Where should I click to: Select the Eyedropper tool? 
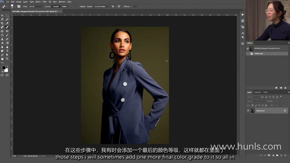[x=7, y=23]
